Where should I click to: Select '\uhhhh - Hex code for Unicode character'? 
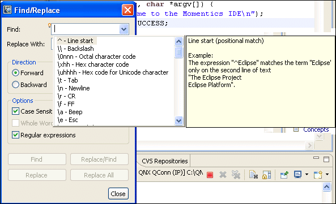[113, 72]
